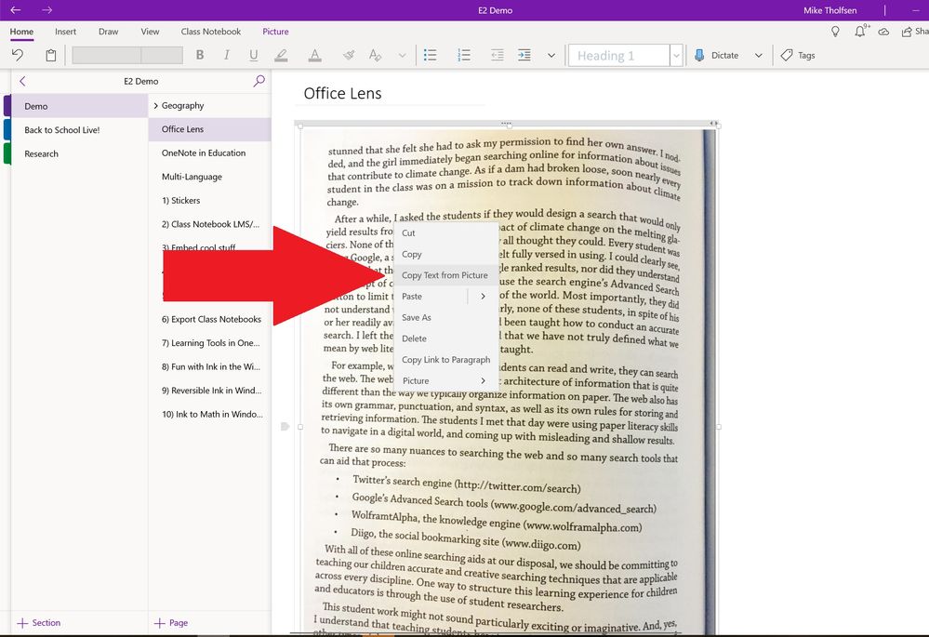Open the text styles 'A' formatting icon

(375, 55)
